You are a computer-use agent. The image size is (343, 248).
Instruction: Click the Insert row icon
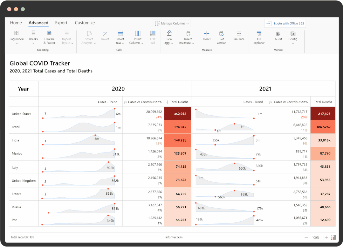120,33
